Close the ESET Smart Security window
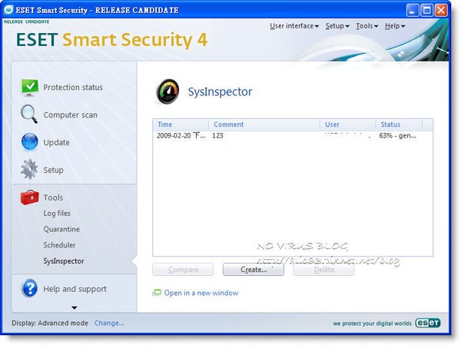Image resolution: width=461 pixels, height=345 pixels. (x=441, y=10)
